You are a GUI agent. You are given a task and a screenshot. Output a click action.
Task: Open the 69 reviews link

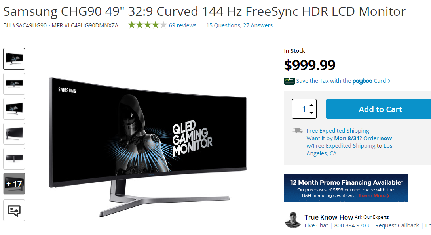click(182, 25)
